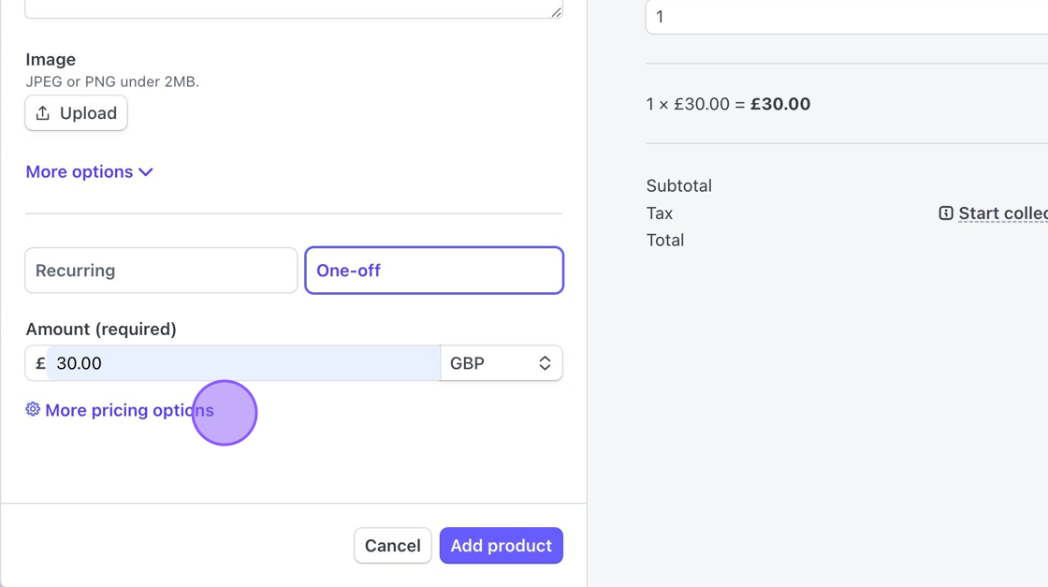The image size is (1048, 587).
Task: Follow the Start collecting tax link
Action: tap(1003, 213)
